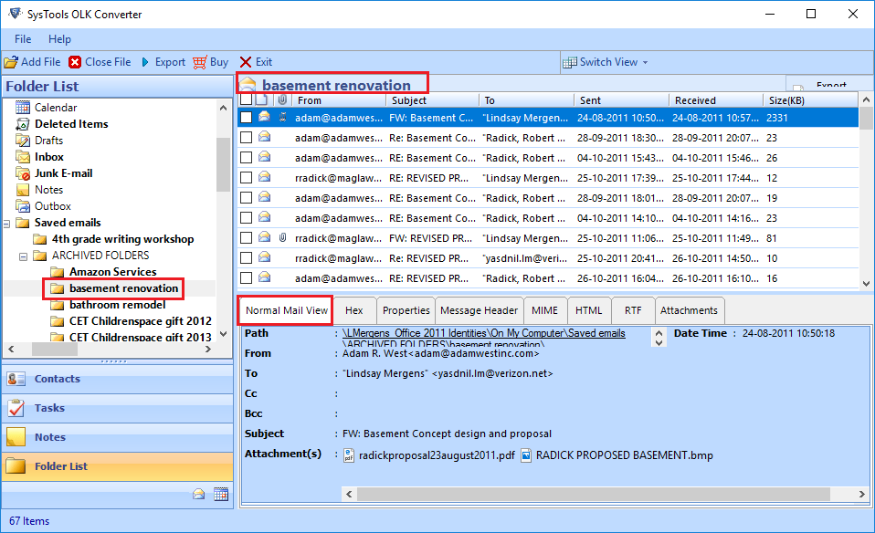The width and height of the screenshot is (875, 533).
Task: Check email sent 28-09-2011 18:30 checkbox
Action: (x=246, y=138)
